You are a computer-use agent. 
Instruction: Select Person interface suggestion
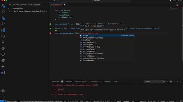(x=107, y=35)
